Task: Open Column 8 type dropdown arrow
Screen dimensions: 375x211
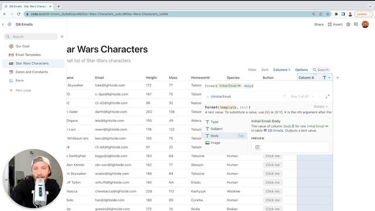Action: pos(329,78)
